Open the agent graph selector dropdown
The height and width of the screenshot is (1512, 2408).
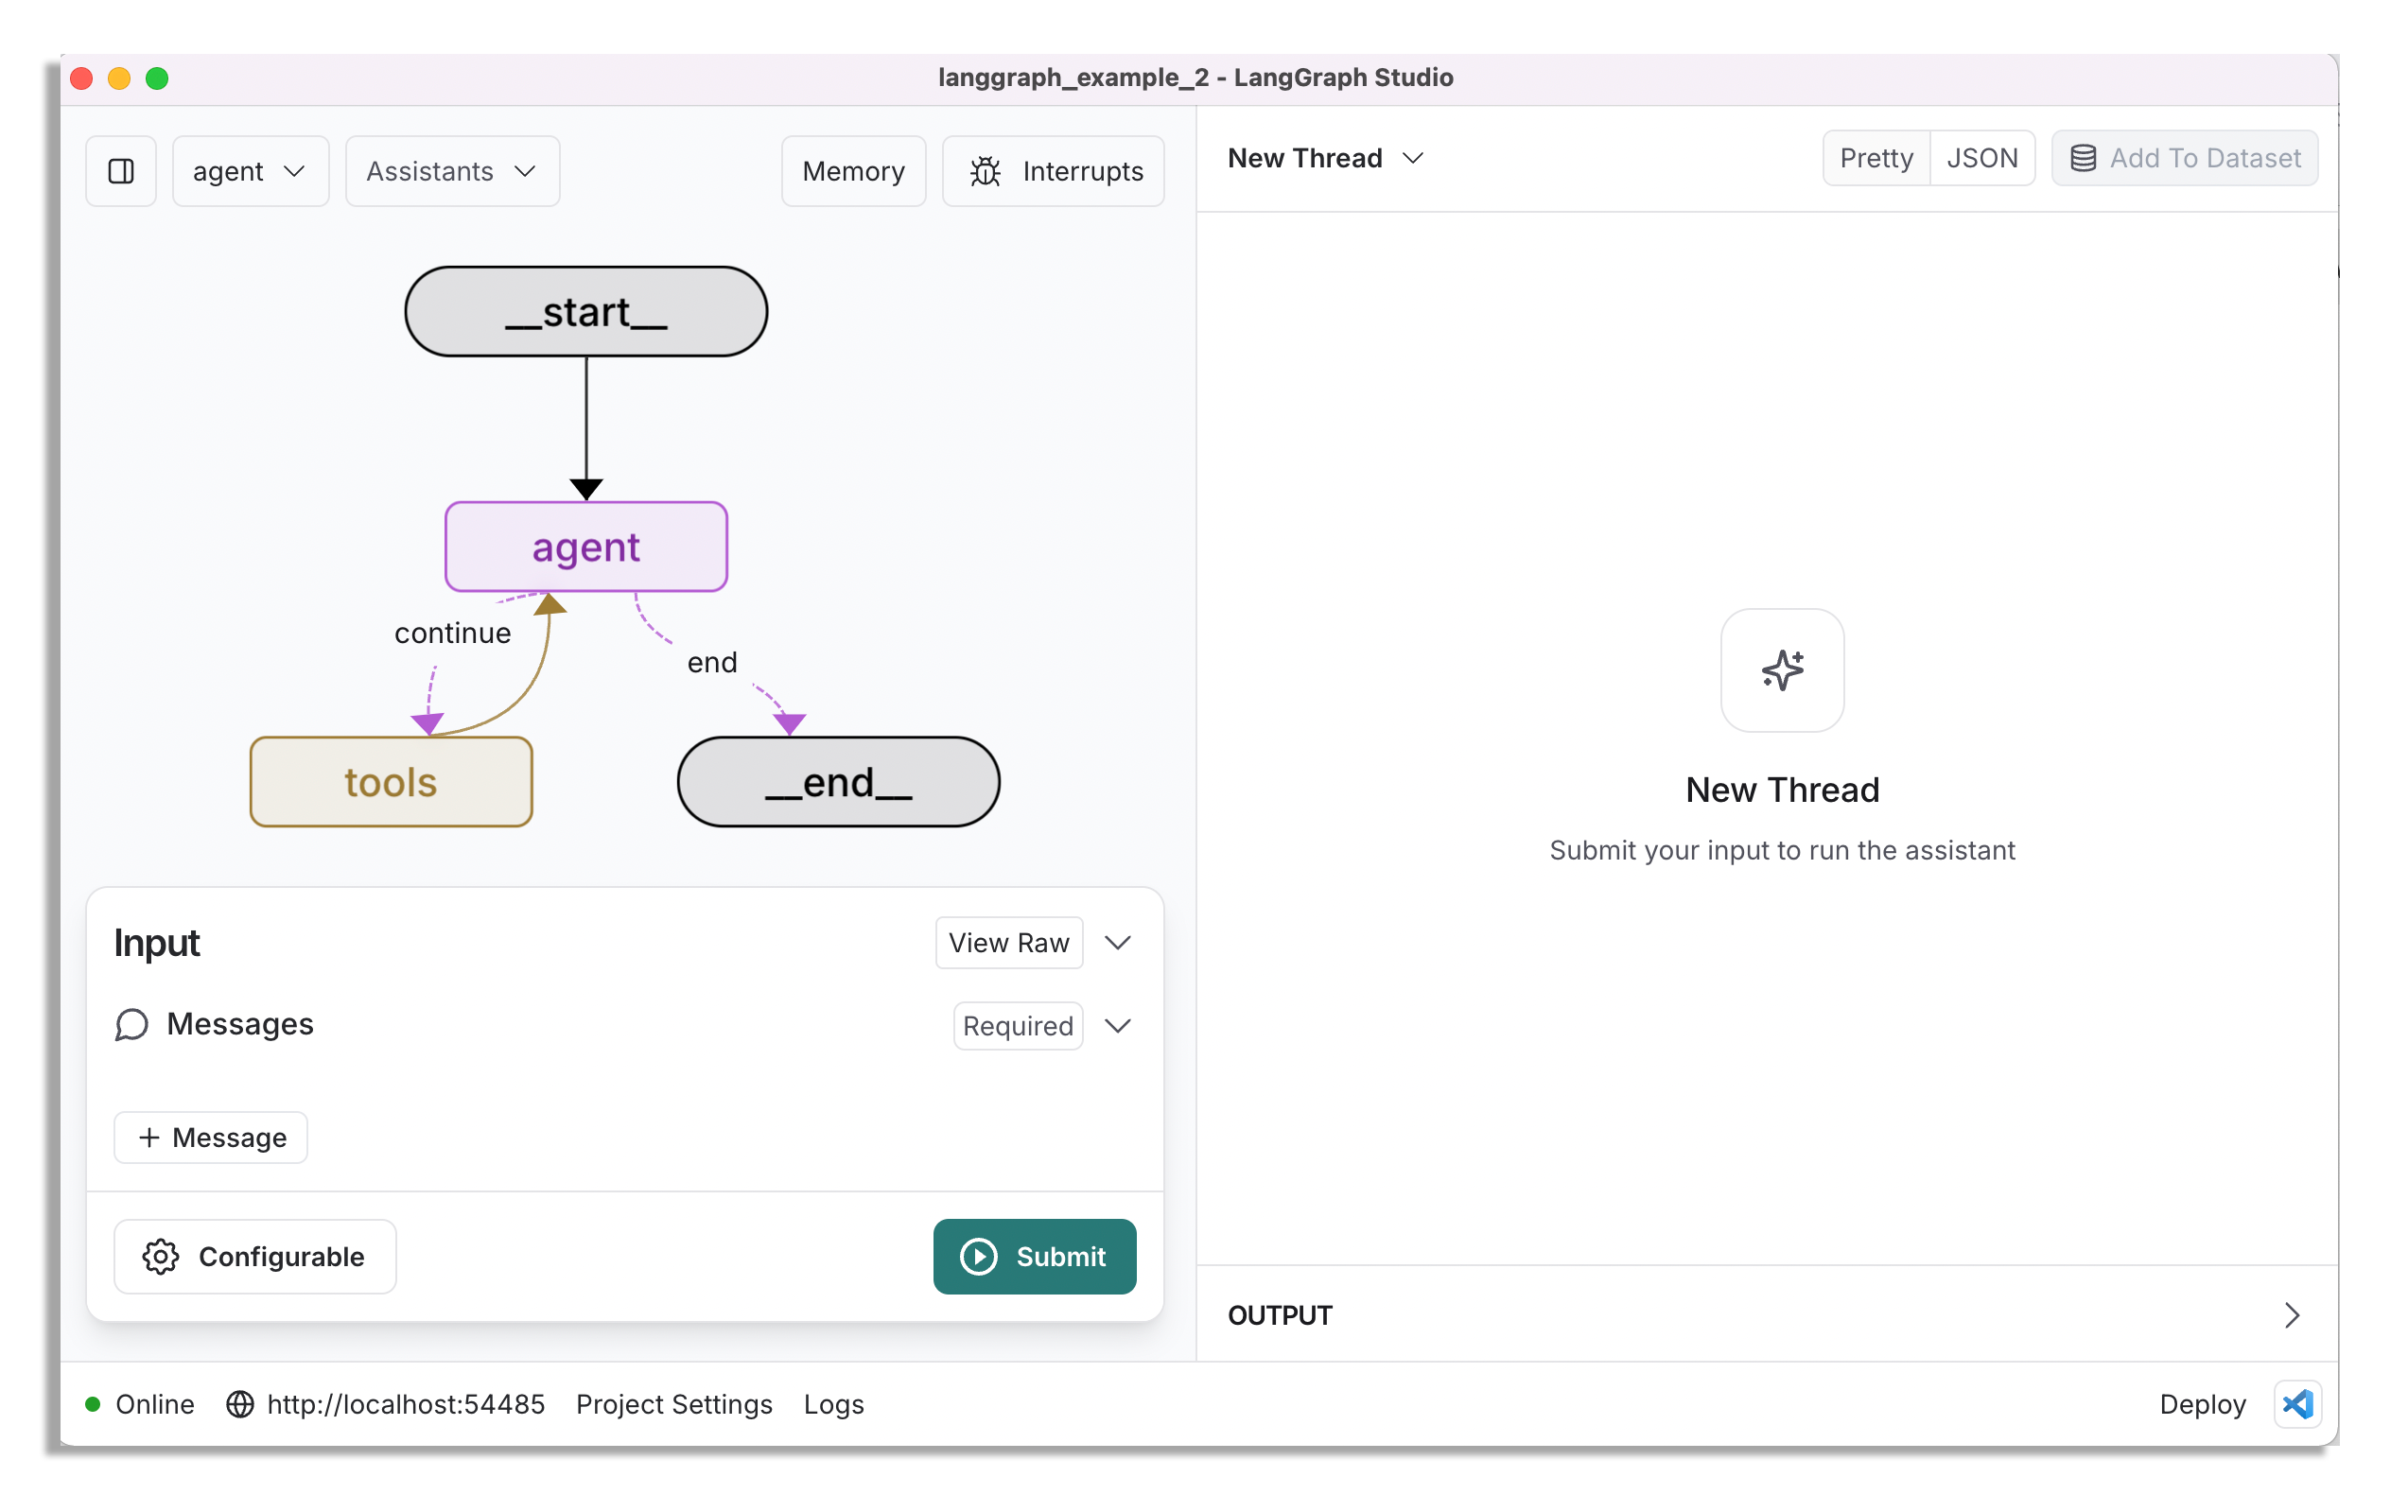(x=250, y=170)
